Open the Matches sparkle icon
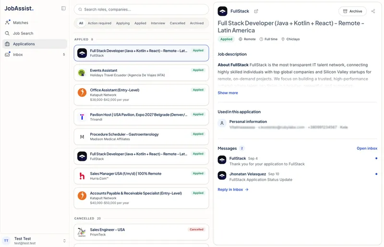The height and width of the screenshot is (247, 384). [7, 22]
